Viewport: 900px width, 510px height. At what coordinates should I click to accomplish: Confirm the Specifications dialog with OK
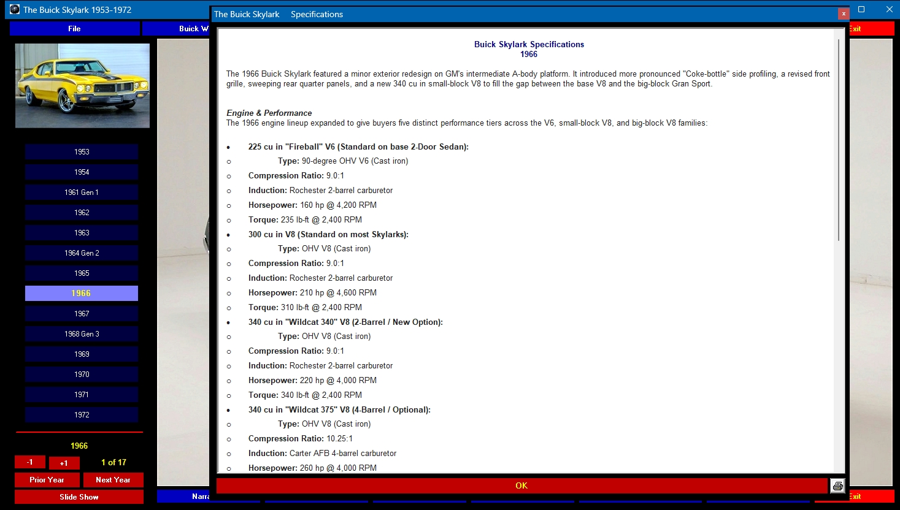(521, 485)
